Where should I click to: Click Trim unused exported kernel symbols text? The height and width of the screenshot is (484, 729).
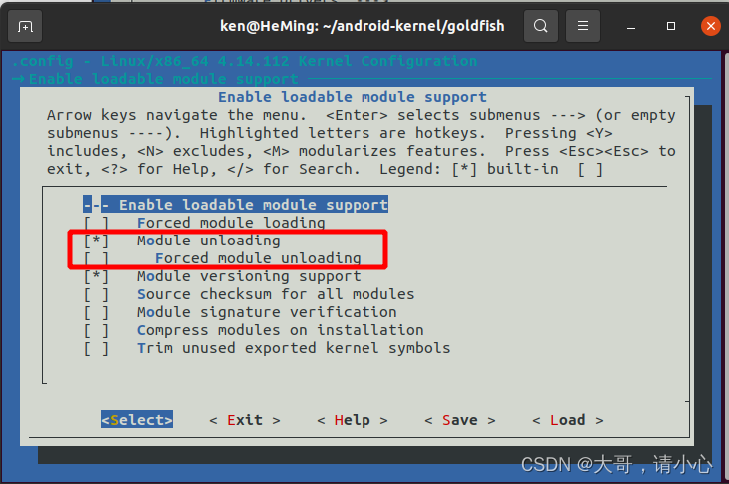[x=294, y=349]
